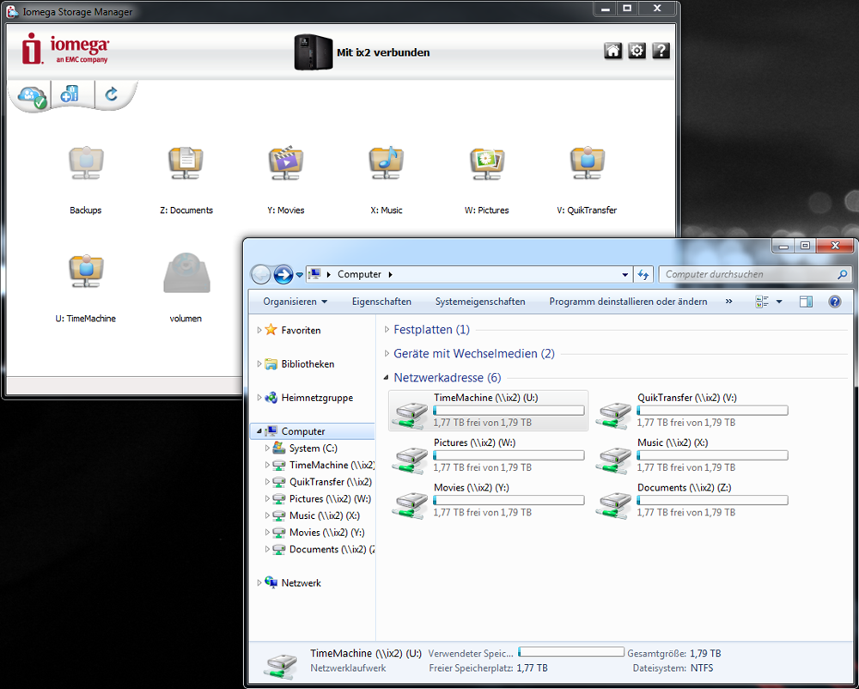Show more toolbar commands chevron
The width and height of the screenshot is (859, 689).
click(x=728, y=302)
